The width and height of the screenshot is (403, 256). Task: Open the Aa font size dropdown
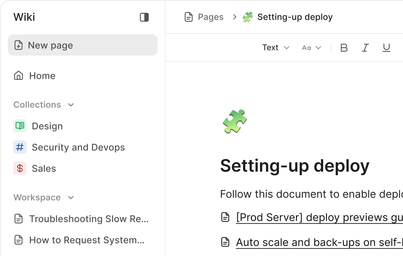[x=312, y=48]
